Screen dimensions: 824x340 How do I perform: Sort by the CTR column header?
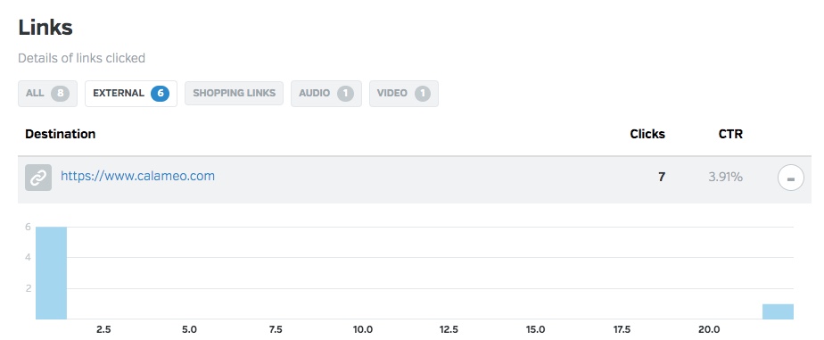pyautogui.click(x=730, y=134)
